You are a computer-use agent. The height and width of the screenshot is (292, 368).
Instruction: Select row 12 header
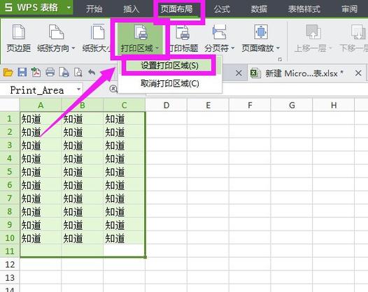(x=10, y=264)
